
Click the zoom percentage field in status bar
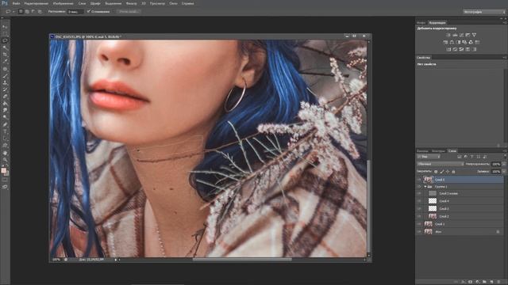(56, 260)
